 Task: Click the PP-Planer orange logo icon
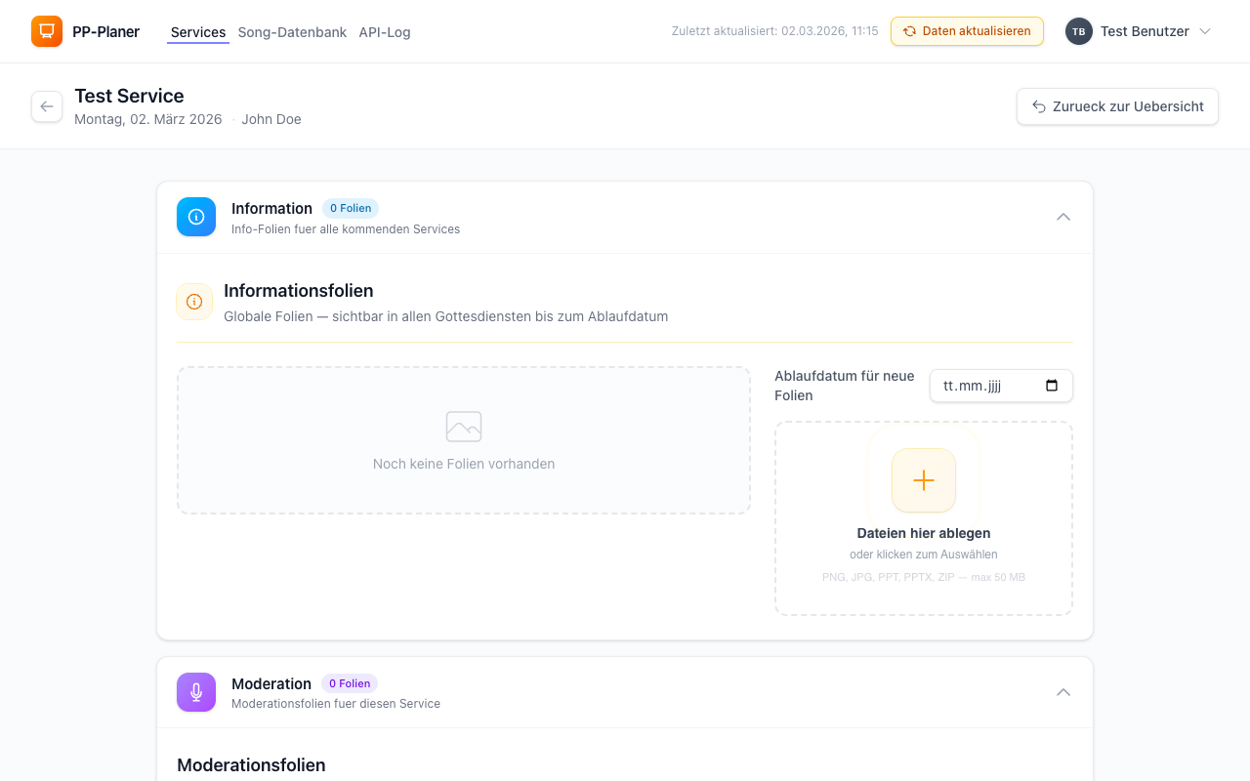[47, 31]
